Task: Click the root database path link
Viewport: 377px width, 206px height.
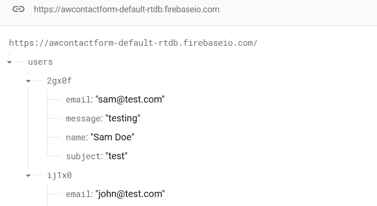Action: point(133,43)
